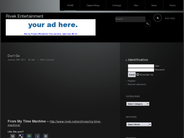Go to the HOME menu item
Viewport: 184px width, 138px height.
70,5
